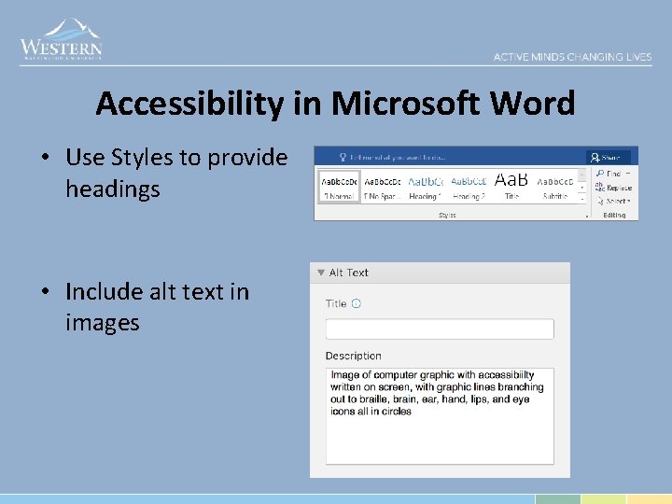The width and height of the screenshot is (672, 504).
Task: Open the Select dropdown in Editing group
Action: 614,201
